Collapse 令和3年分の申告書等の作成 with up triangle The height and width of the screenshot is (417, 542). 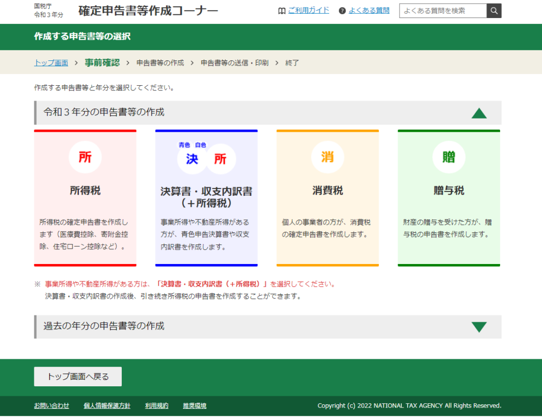[479, 113]
